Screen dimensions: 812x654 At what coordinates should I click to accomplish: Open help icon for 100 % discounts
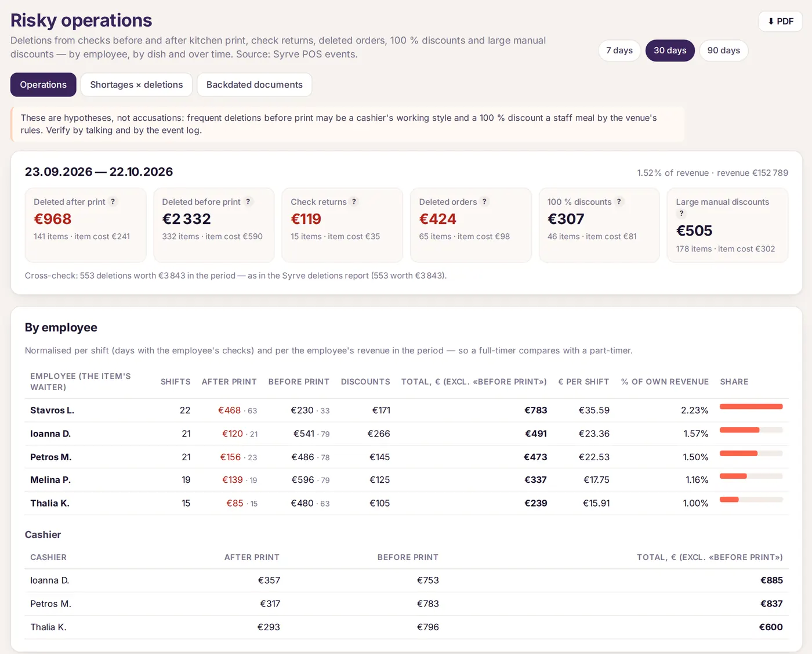619,201
